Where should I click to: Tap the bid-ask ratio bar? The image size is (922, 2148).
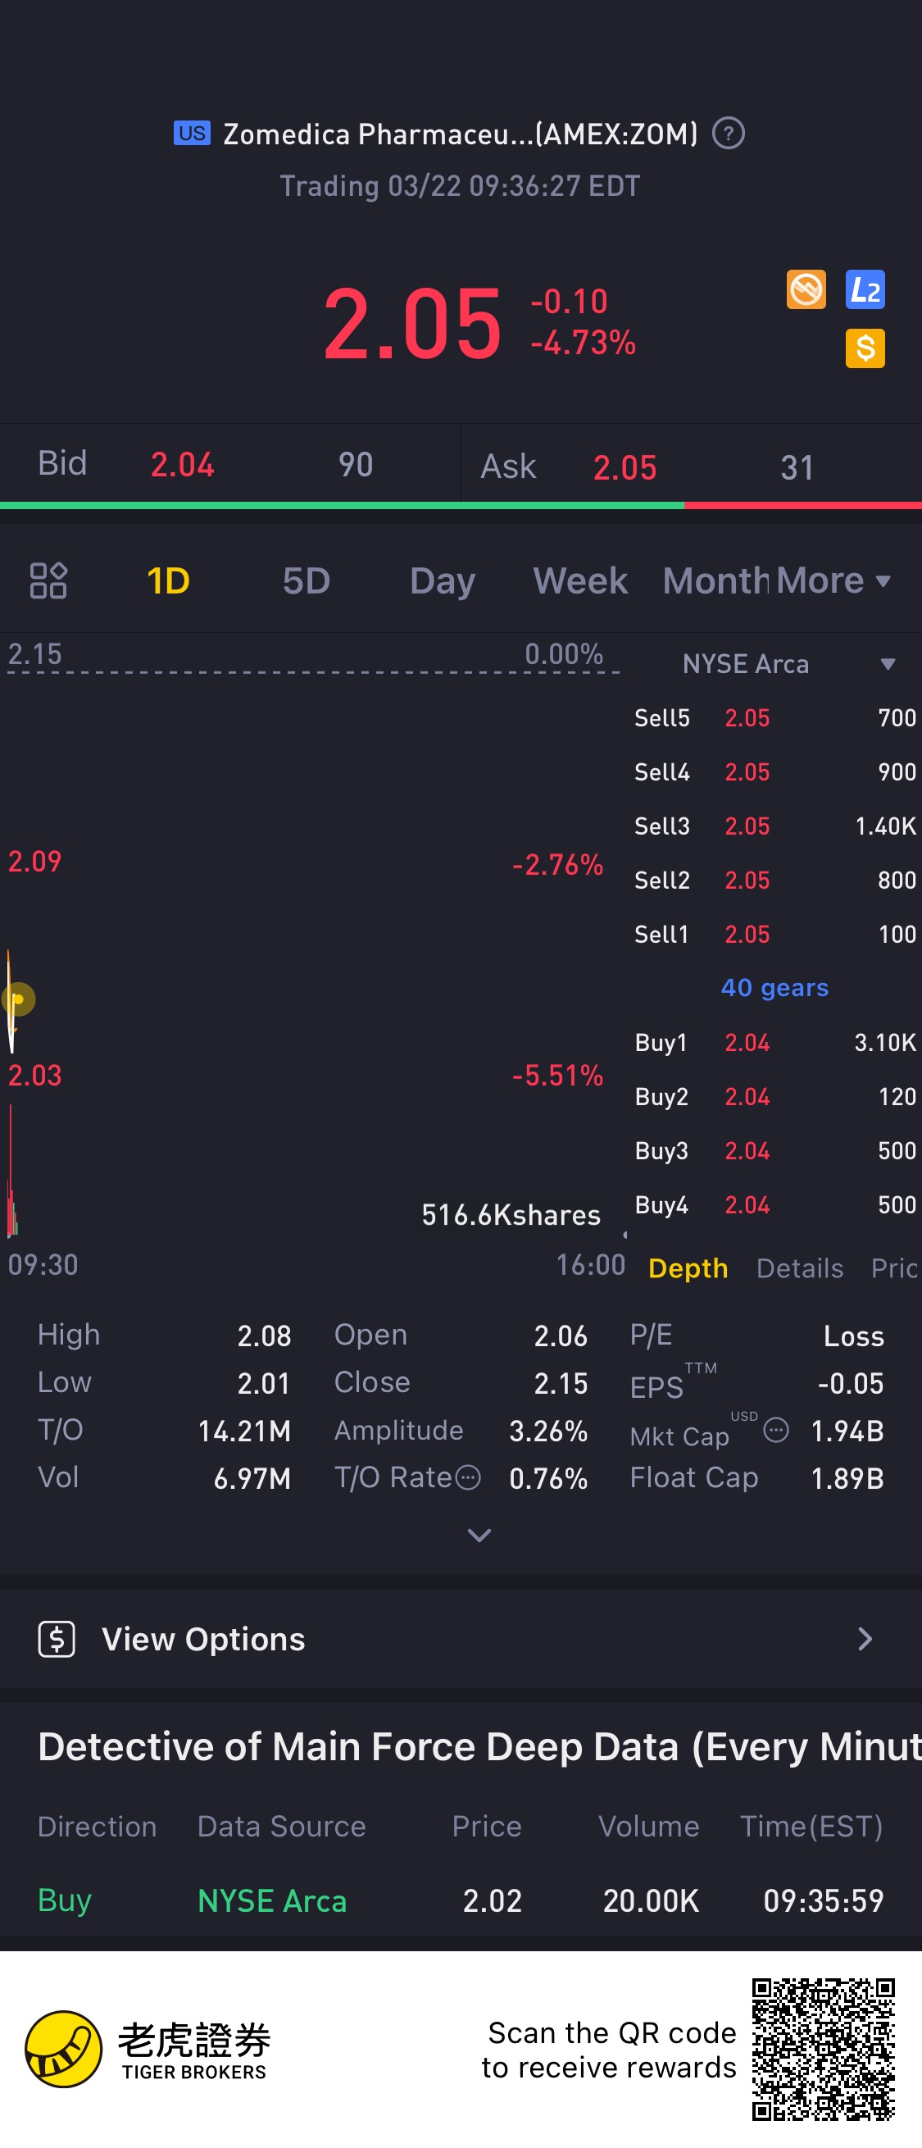(x=461, y=505)
